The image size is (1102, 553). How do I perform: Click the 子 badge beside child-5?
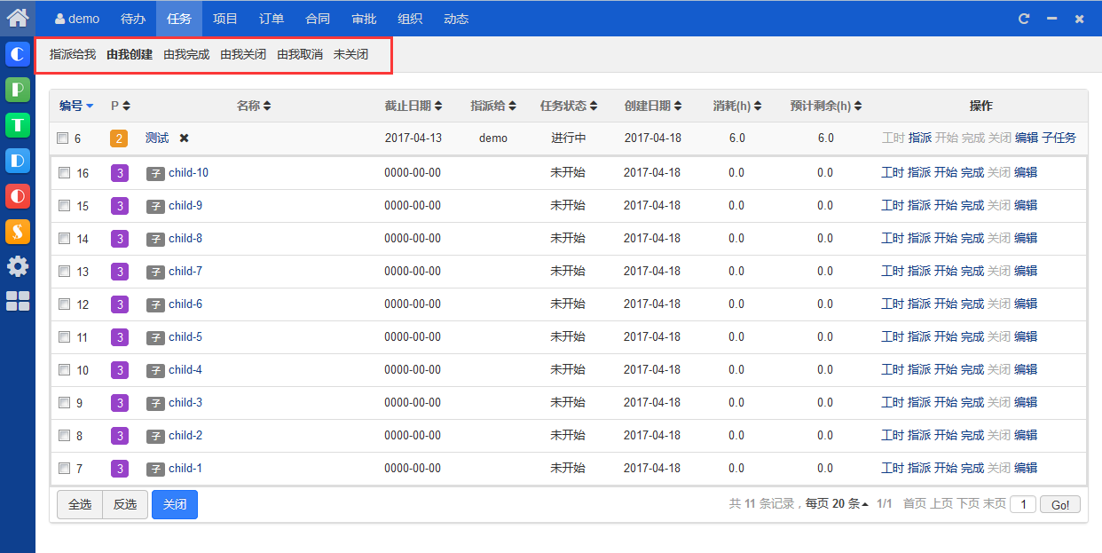click(x=155, y=337)
